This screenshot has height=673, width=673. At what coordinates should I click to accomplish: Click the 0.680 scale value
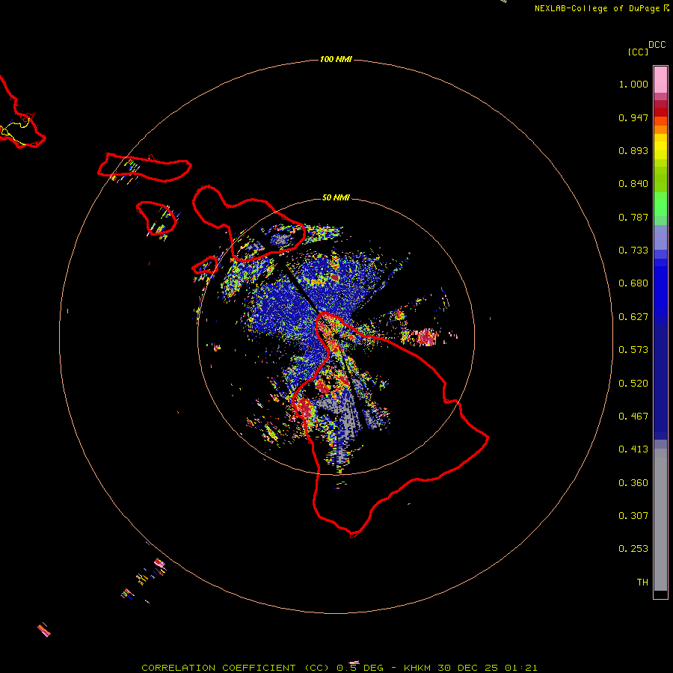tap(633, 283)
